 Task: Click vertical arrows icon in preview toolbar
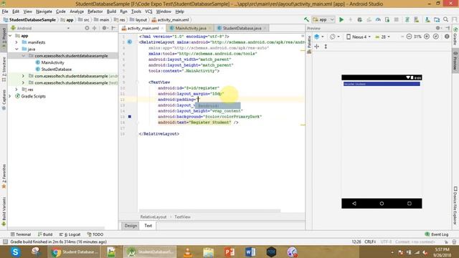tap(326, 47)
